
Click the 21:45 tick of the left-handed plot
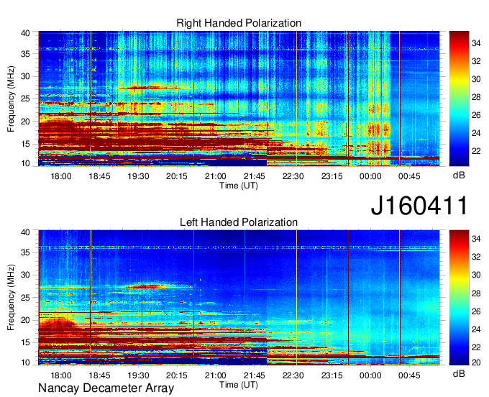tap(254, 375)
